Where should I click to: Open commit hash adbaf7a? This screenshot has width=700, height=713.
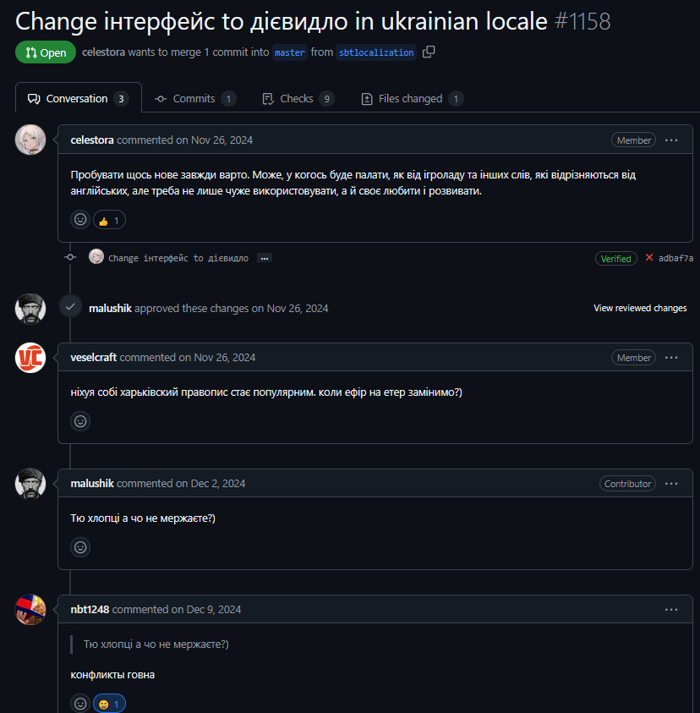click(675, 258)
